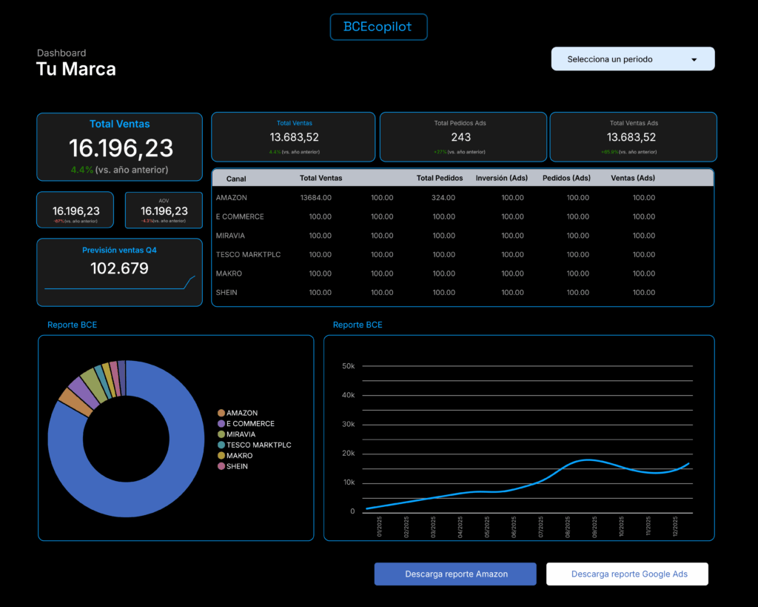Click the purple E COMMERCE legend dot
758x607 pixels.
[221, 424]
